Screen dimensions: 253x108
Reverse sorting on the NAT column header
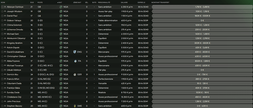click(x=60, y=2)
